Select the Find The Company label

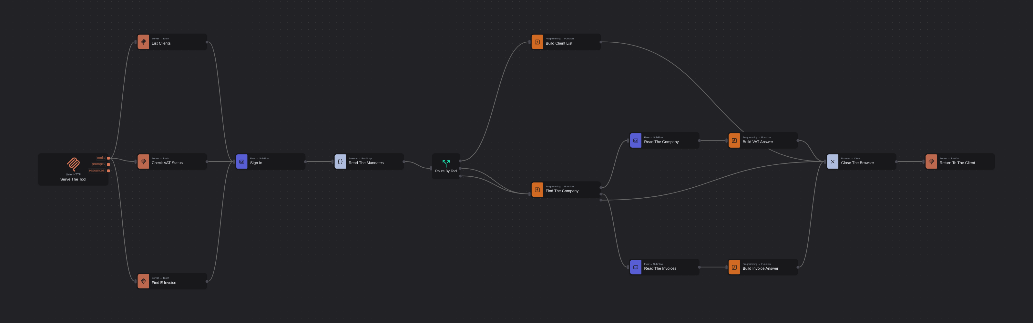point(562,191)
